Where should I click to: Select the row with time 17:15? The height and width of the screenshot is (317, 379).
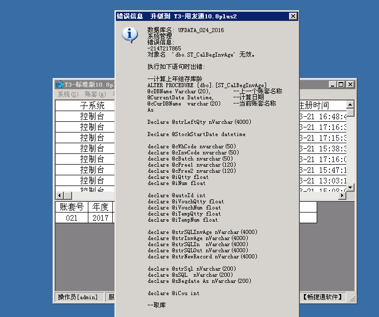[323, 138]
